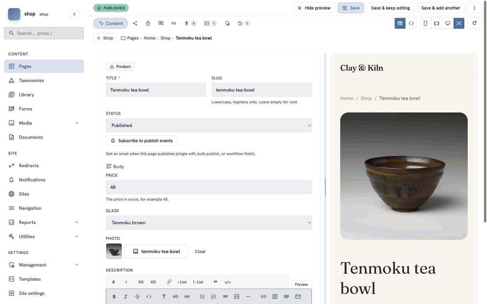Insert code tag from upper toolbar
Image resolution: width=487 pixels, height=304 pixels.
pyautogui.click(x=228, y=282)
